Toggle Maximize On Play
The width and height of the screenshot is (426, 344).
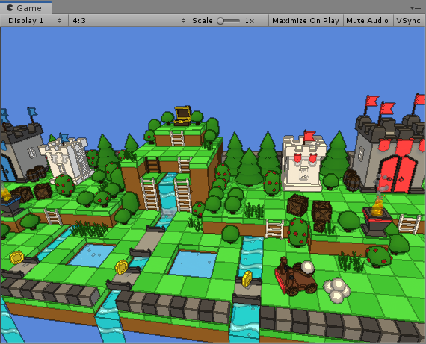click(x=306, y=21)
